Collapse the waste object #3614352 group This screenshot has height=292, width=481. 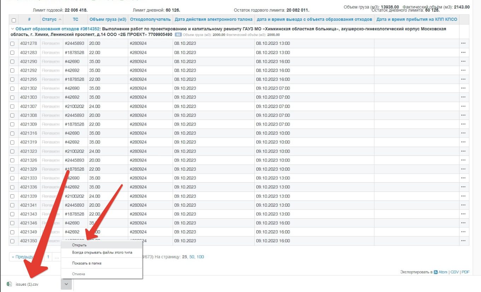(13, 29)
